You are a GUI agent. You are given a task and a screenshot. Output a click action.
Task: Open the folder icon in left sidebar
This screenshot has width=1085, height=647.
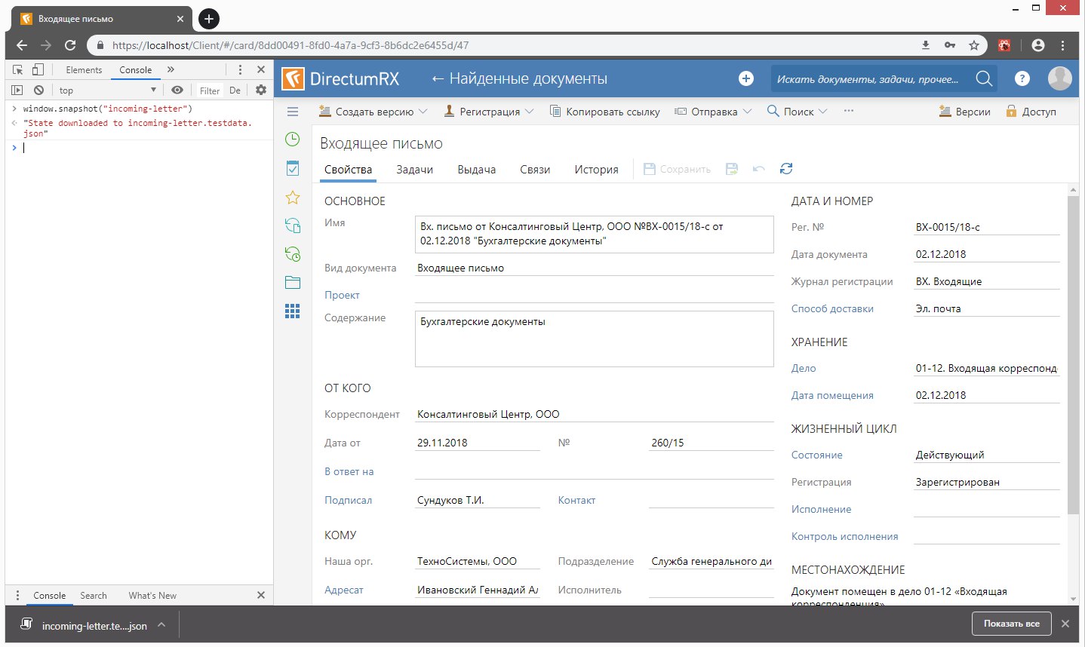(293, 283)
